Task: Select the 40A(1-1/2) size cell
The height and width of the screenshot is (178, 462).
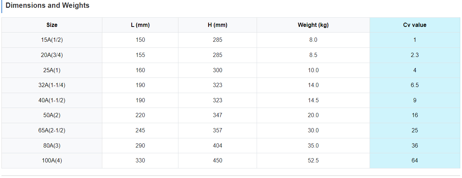Action: (52, 101)
